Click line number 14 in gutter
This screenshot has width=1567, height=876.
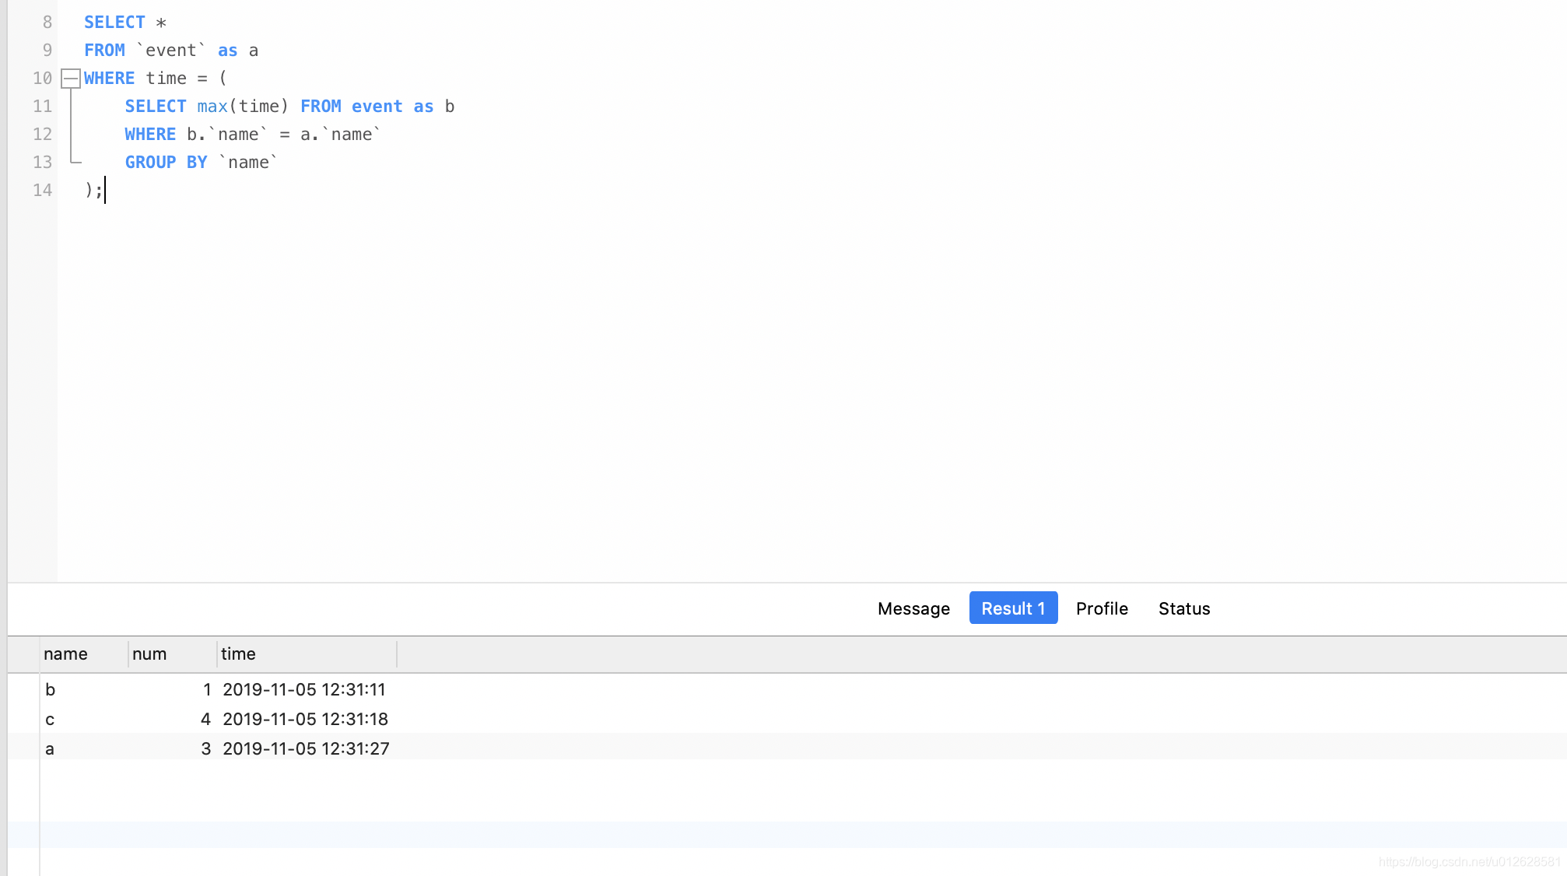(42, 191)
